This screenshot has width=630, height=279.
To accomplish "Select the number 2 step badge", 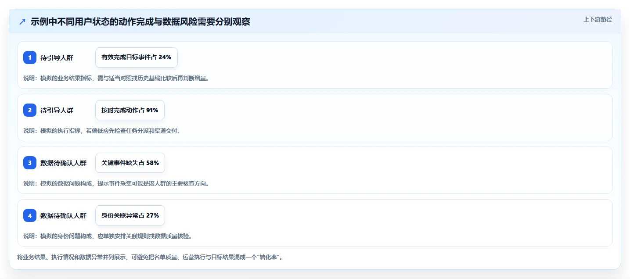I will [x=30, y=110].
